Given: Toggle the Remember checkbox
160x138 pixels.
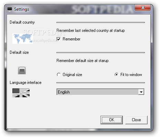Looking at the screenshot, I should [x=59, y=39].
